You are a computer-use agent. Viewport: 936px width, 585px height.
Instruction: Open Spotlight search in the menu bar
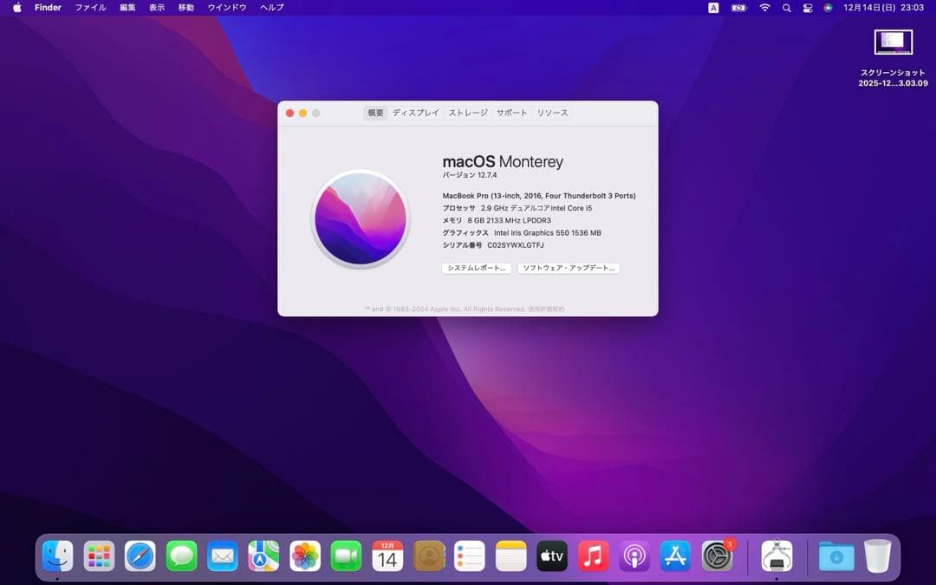pyautogui.click(x=785, y=7)
